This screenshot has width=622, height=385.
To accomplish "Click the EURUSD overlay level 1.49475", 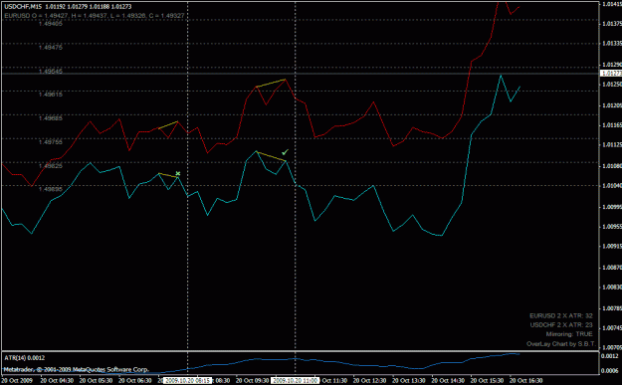I will [51, 48].
